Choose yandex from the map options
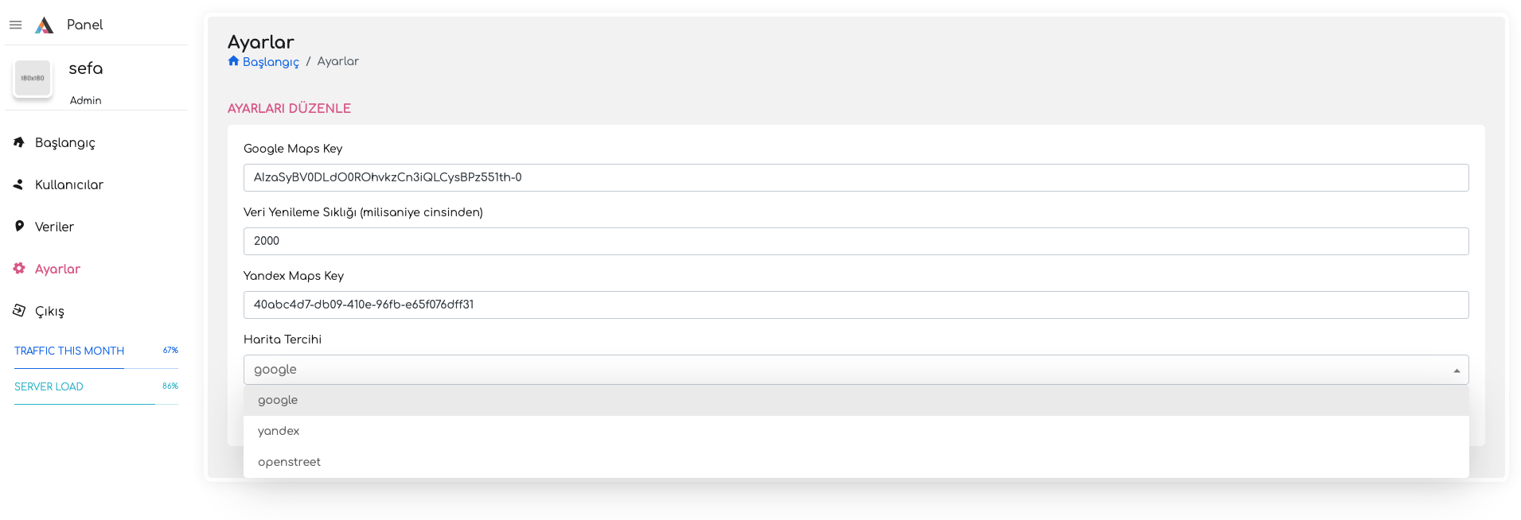Screen dimensions: 1521x520 coord(856,431)
